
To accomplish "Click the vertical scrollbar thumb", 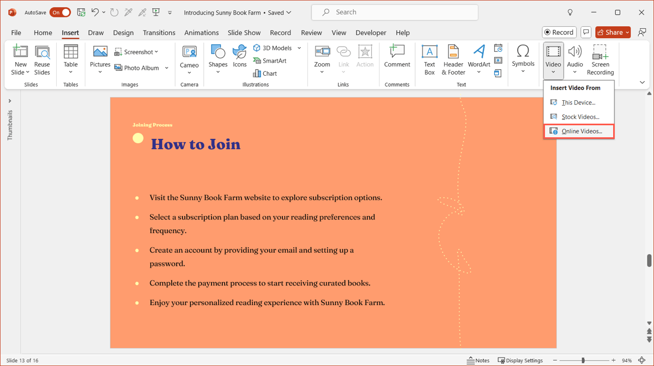I will point(649,260).
